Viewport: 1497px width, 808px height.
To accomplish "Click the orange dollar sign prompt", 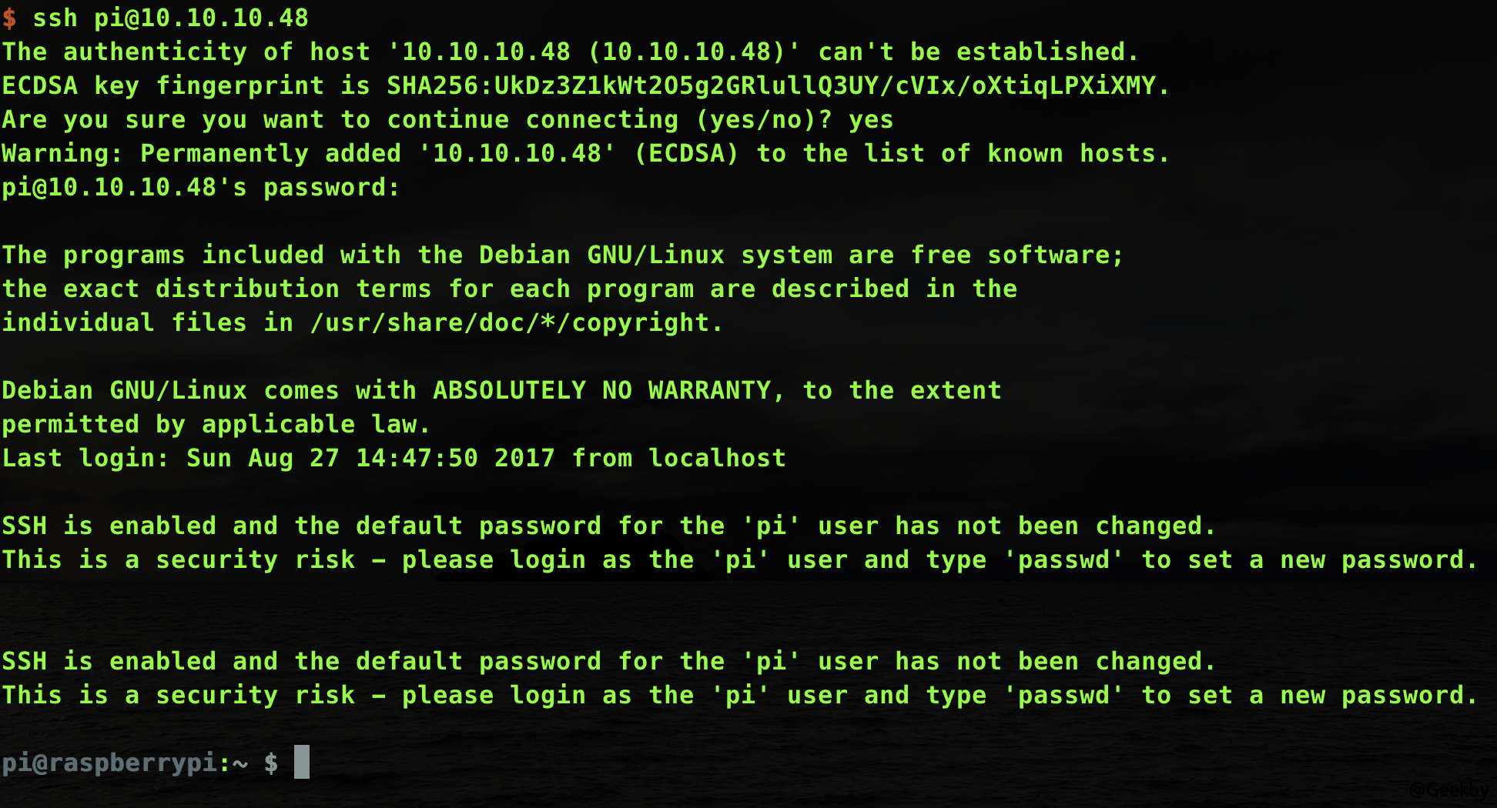I will (9, 18).
